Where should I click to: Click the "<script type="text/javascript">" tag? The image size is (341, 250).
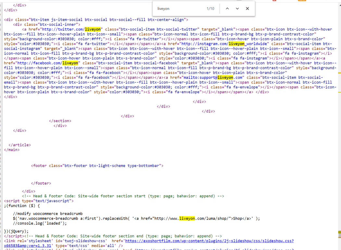[39, 201]
